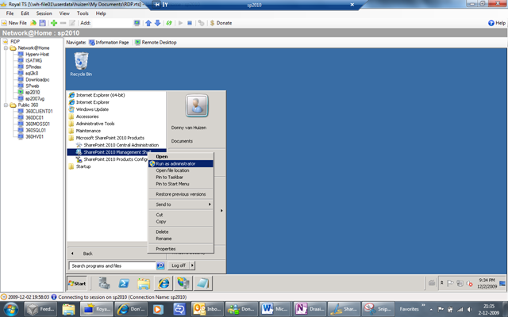Select sql2k8 connection in tree
The image size is (508, 317).
pyautogui.click(x=29, y=74)
